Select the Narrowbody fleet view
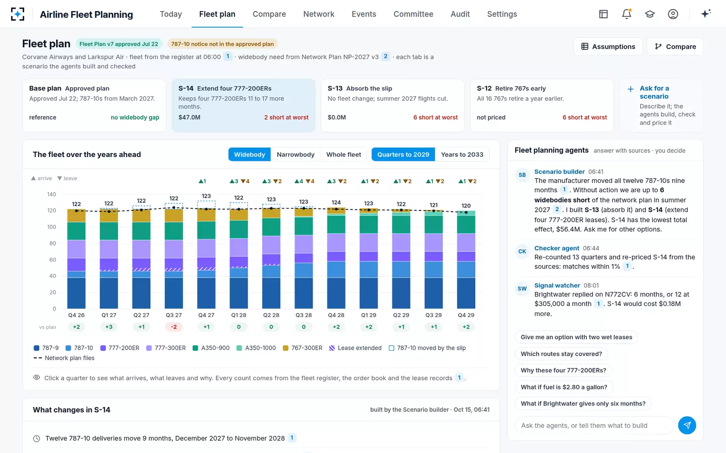 [x=295, y=155]
